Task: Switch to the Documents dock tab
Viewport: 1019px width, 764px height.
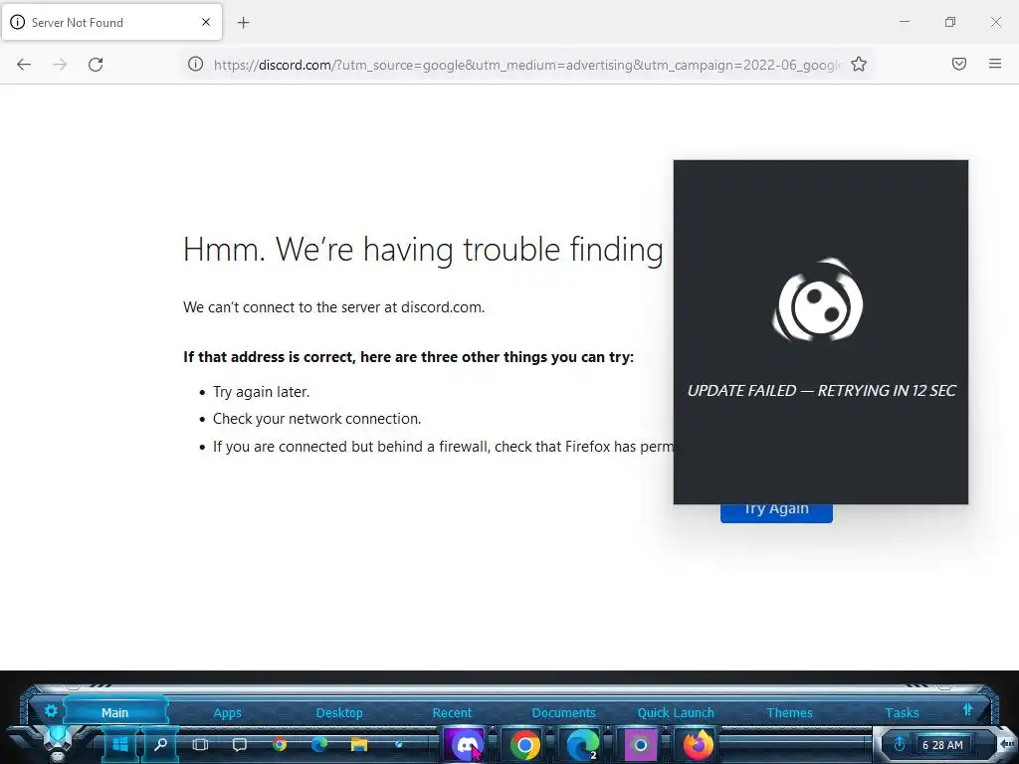Action: 563,712
